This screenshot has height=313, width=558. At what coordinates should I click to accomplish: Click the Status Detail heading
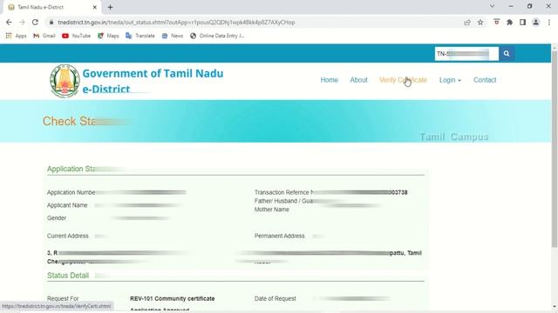pyautogui.click(x=68, y=276)
